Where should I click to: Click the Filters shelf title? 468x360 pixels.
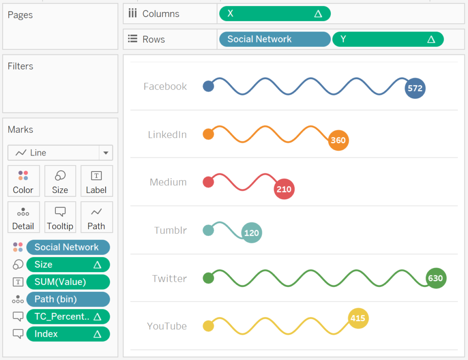click(x=20, y=66)
